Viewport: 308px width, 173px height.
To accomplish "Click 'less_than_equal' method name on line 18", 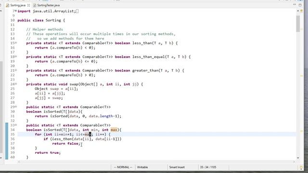I will click(149, 57).
